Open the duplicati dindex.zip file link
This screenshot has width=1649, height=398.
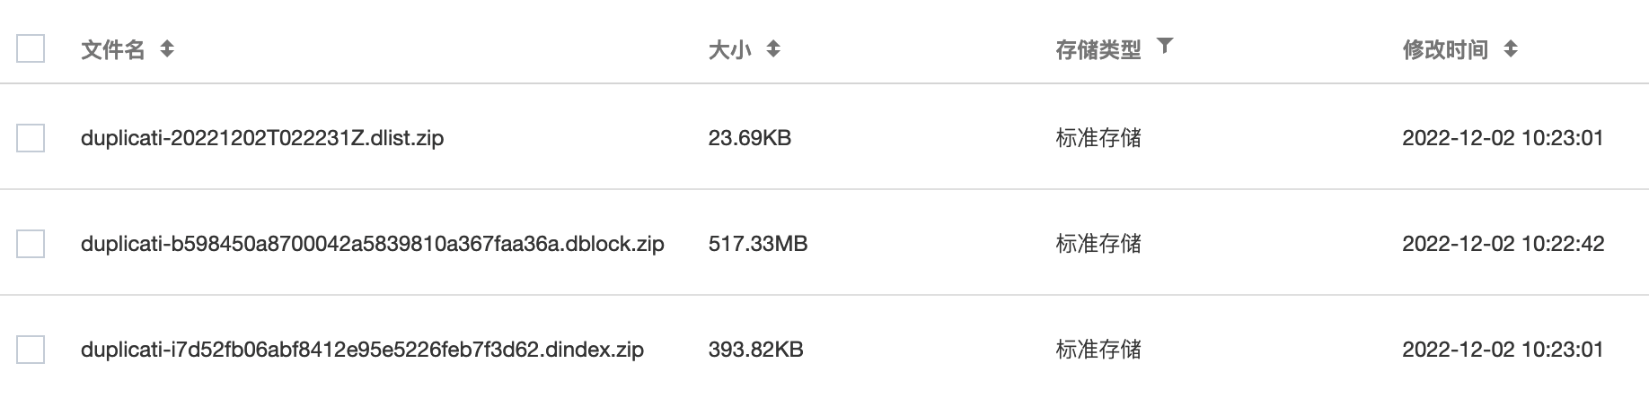362,350
